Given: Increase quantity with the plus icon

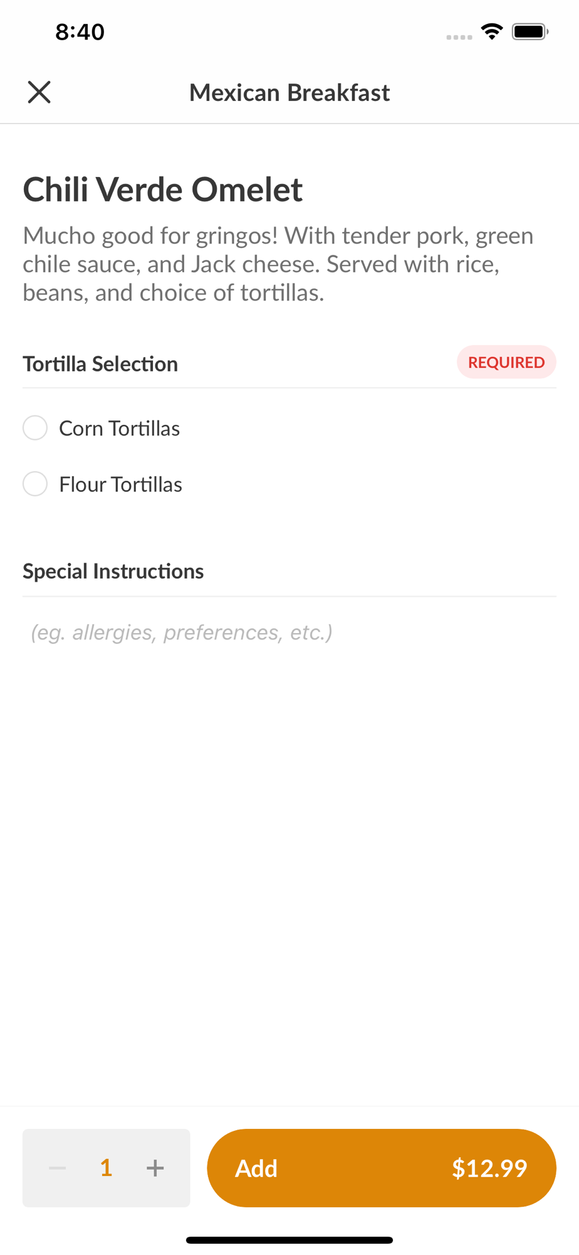Looking at the screenshot, I should [155, 1168].
